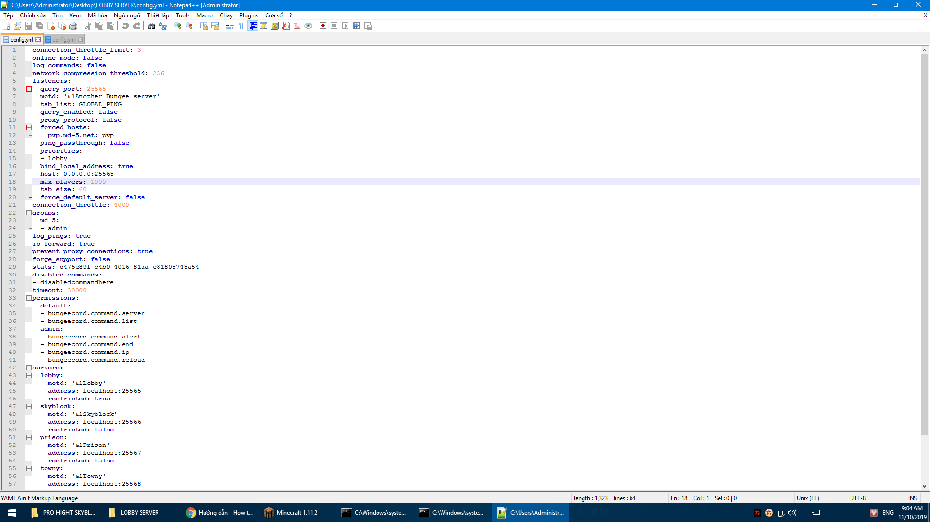Screen dimensions: 930x522
Task: Collapse the lobby server fold marker
Action: coord(29,375)
